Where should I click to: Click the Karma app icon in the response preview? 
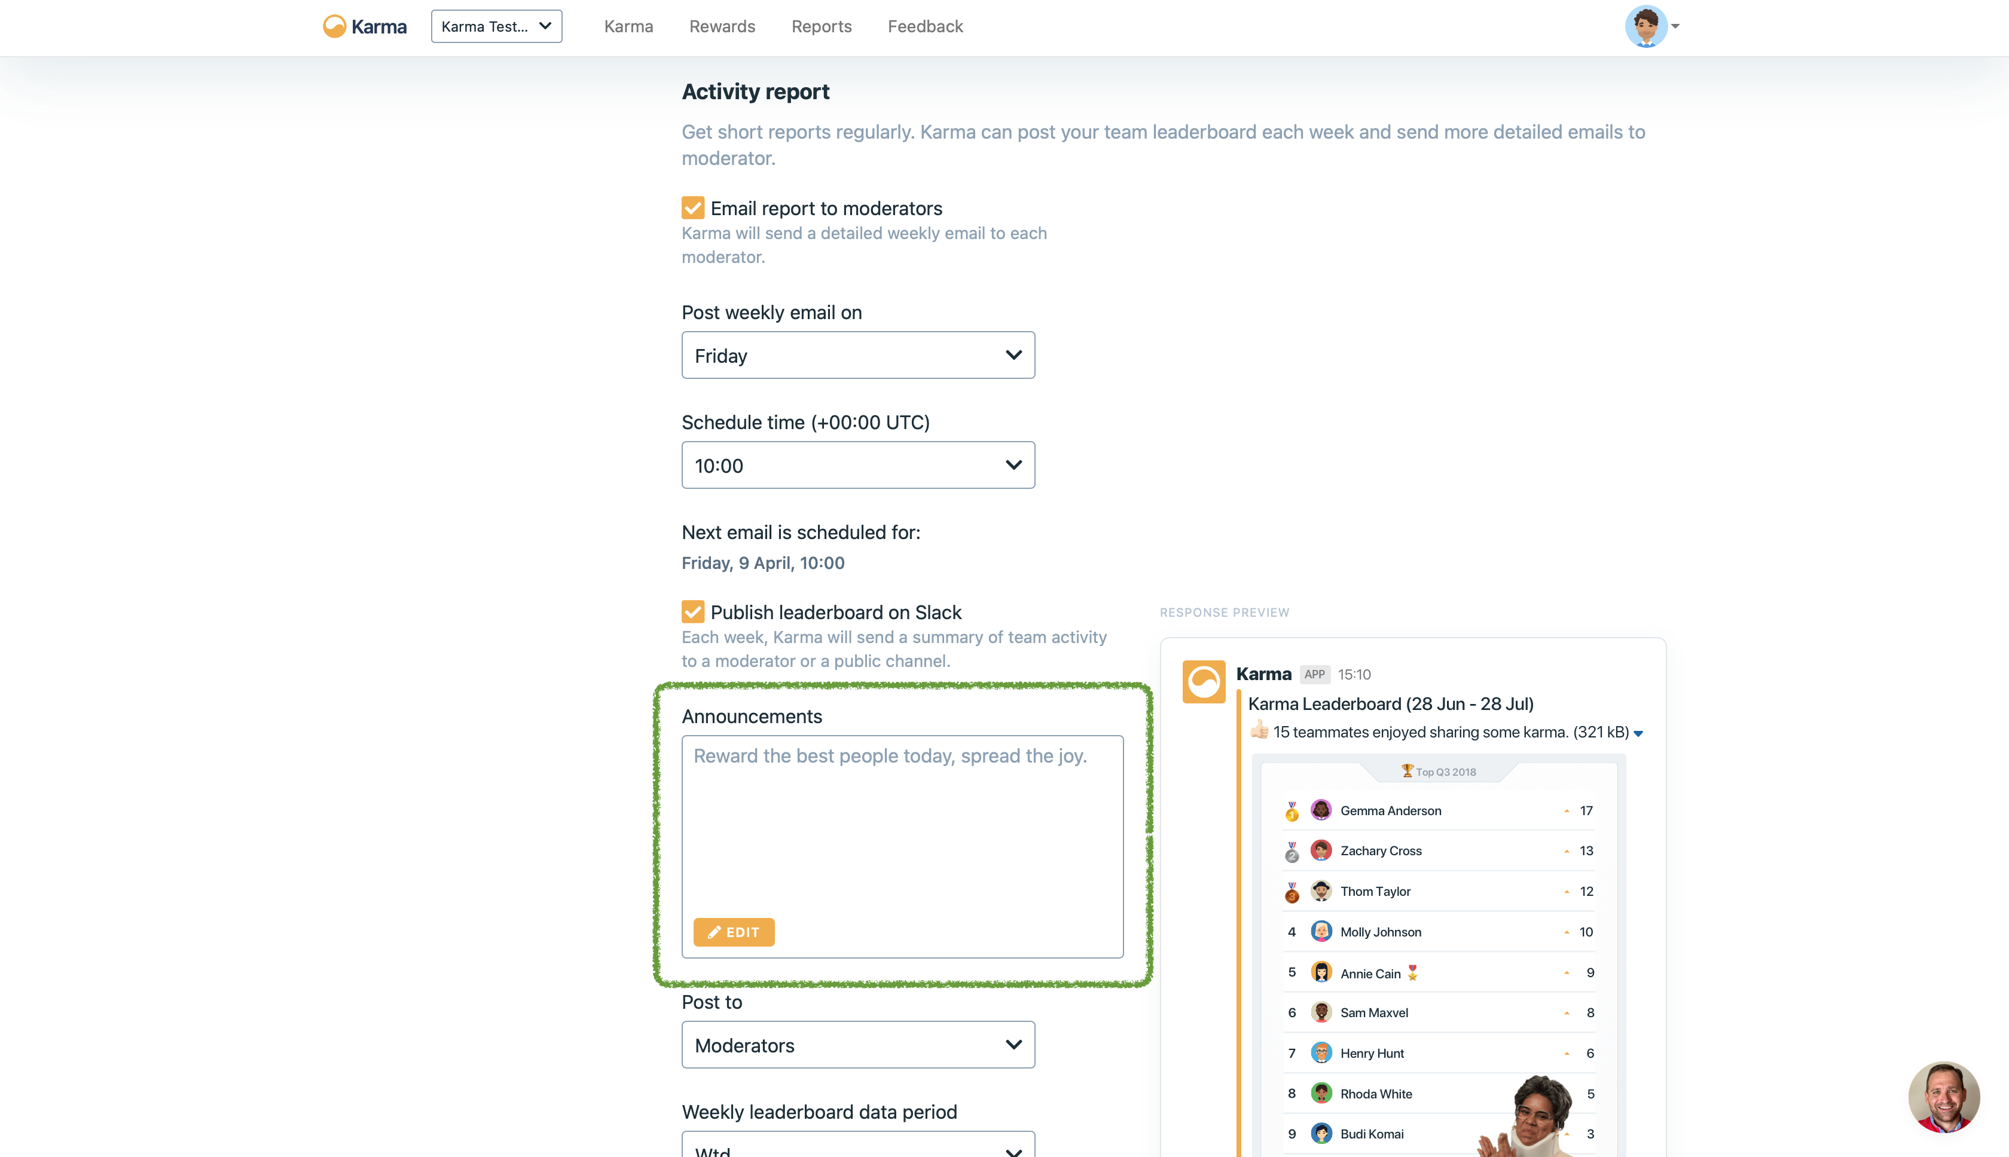[x=1203, y=682]
